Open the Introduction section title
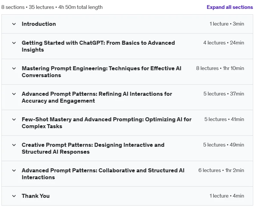 39,24
